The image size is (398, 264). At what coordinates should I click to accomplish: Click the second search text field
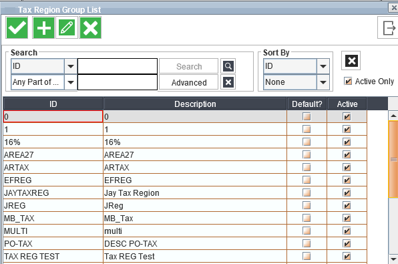click(118, 82)
